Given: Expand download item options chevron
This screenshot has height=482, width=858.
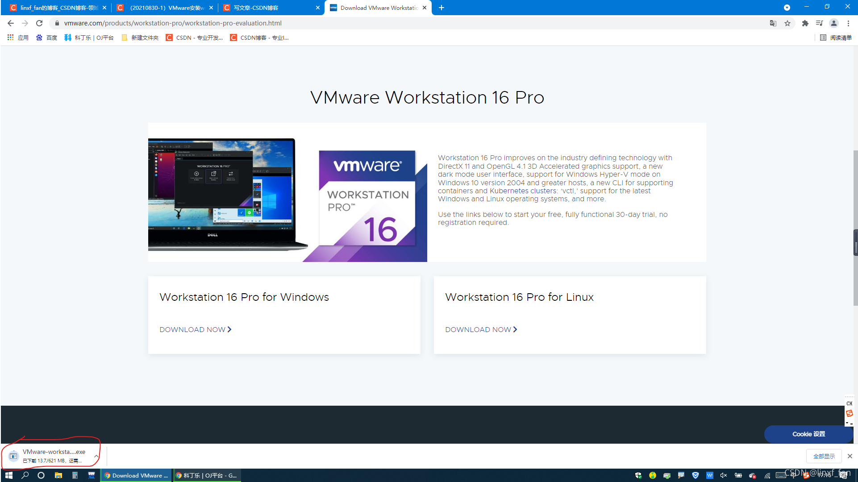Looking at the screenshot, I should pyautogui.click(x=96, y=456).
